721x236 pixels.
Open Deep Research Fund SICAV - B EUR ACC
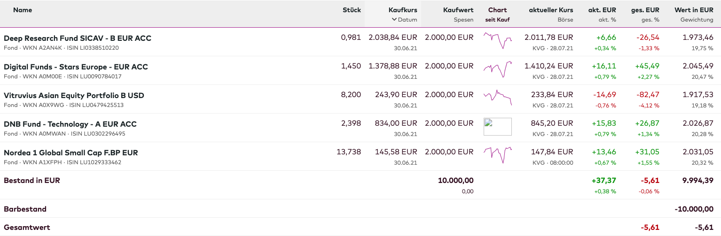(78, 38)
